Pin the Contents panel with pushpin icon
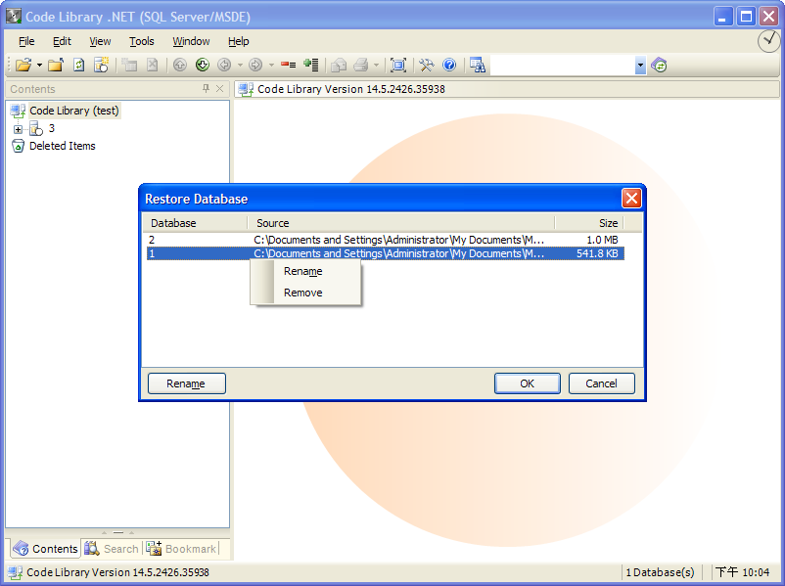 pos(206,89)
